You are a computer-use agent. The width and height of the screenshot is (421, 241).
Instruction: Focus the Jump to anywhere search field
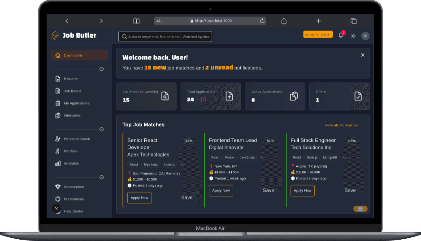coord(165,36)
